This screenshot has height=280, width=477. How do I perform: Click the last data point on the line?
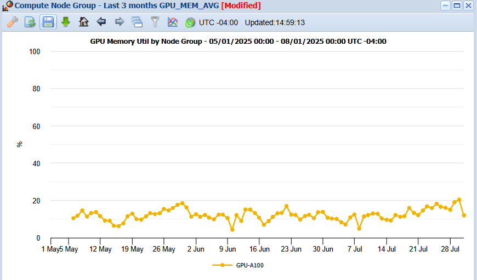click(x=464, y=215)
